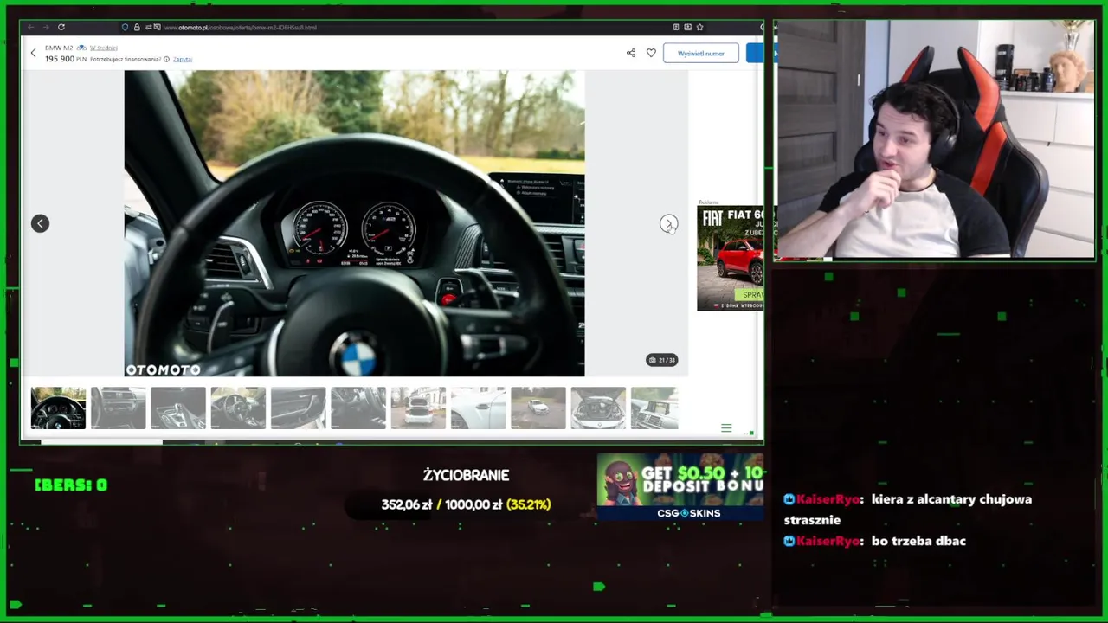Select the dashboard vents thumbnail

pos(118,408)
